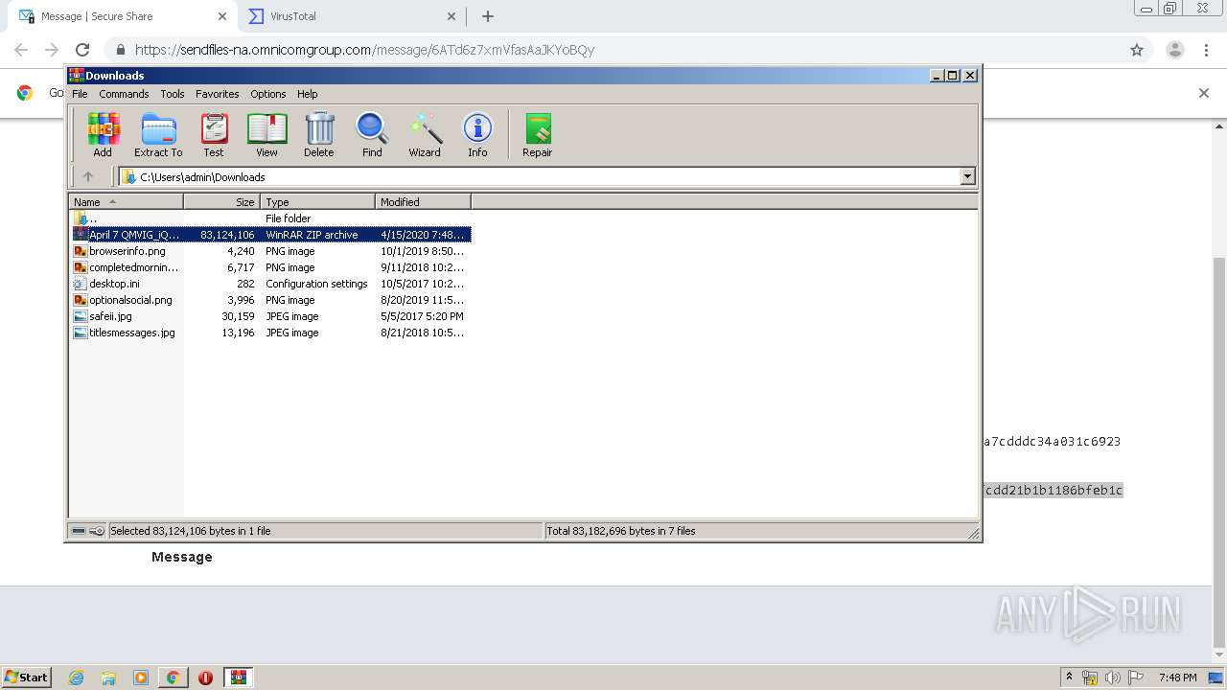Sort by Type column header
The height and width of the screenshot is (690, 1227).
[317, 202]
